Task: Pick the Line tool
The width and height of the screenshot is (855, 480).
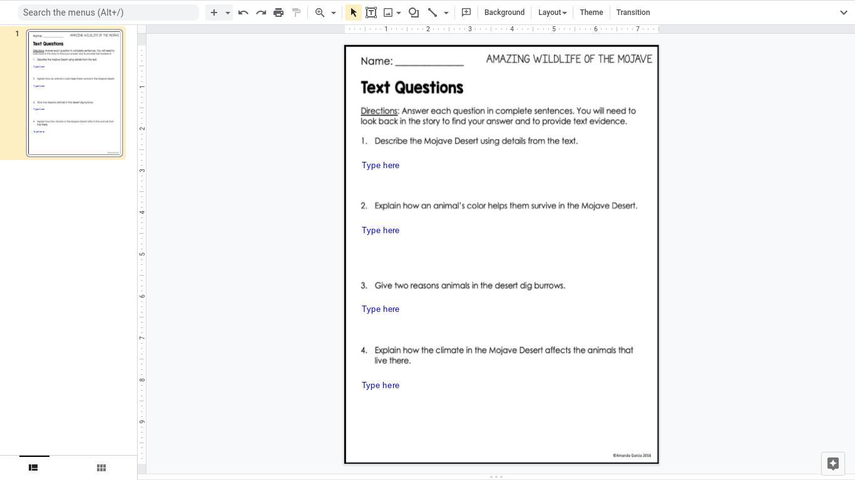Action: coord(433,12)
